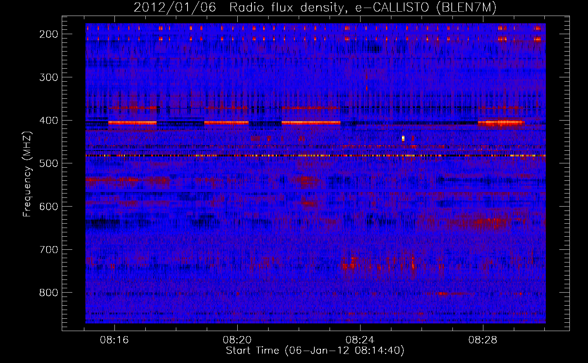Select the 'e-CALLISTO (BLEN7M)' instrument text in title
This screenshot has height=363, width=588.
pos(426,7)
